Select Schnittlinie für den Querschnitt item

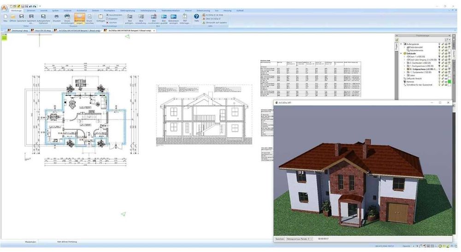pyautogui.click(x=419, y=85)
